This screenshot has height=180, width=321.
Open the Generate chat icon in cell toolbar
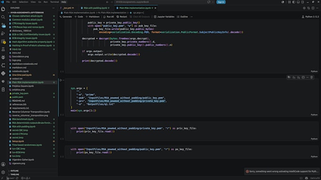coord(289,77)
